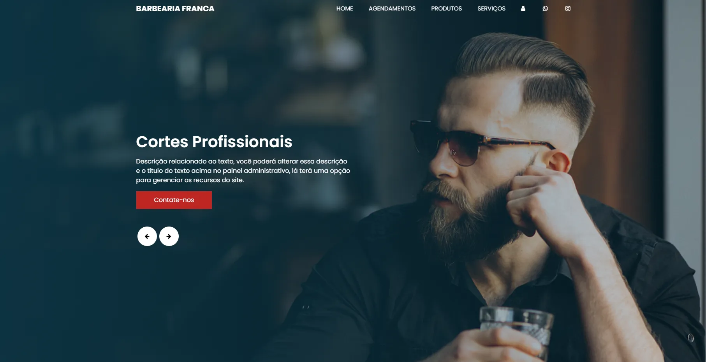Select the Cortes Profissionais heading
The height and width of the screenshot is (362, 706).
tap(214, 142)
